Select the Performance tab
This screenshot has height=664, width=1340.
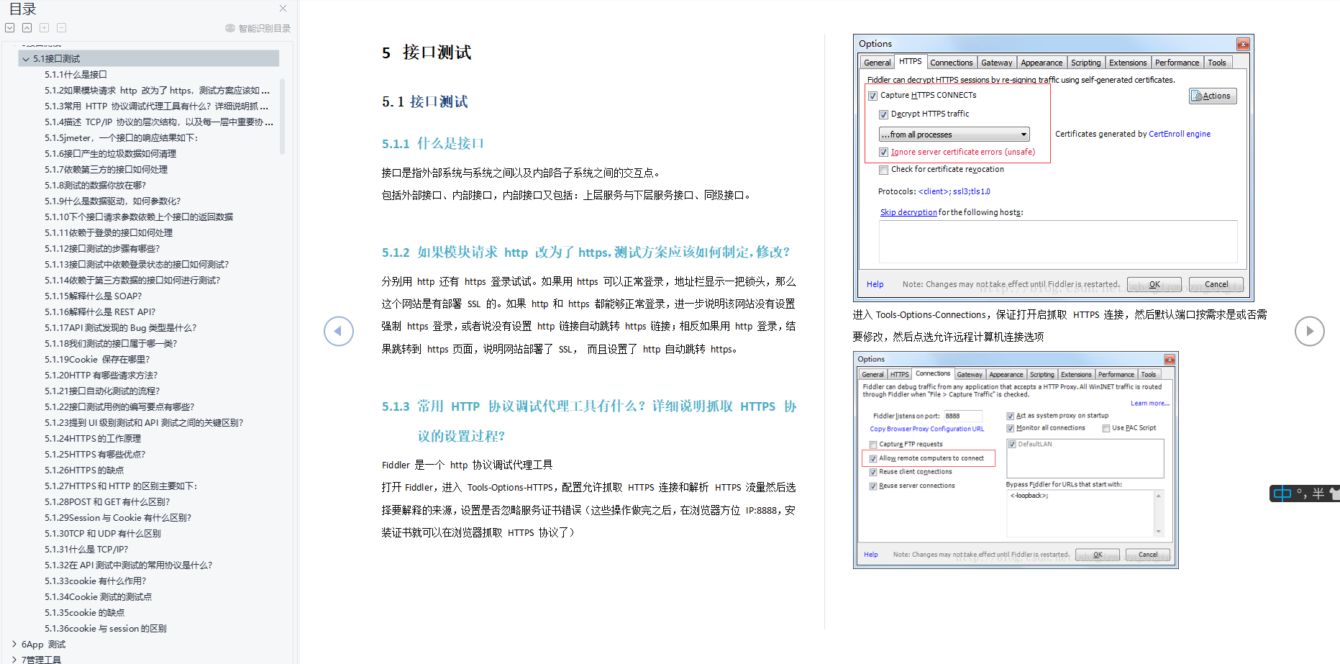1177,62
